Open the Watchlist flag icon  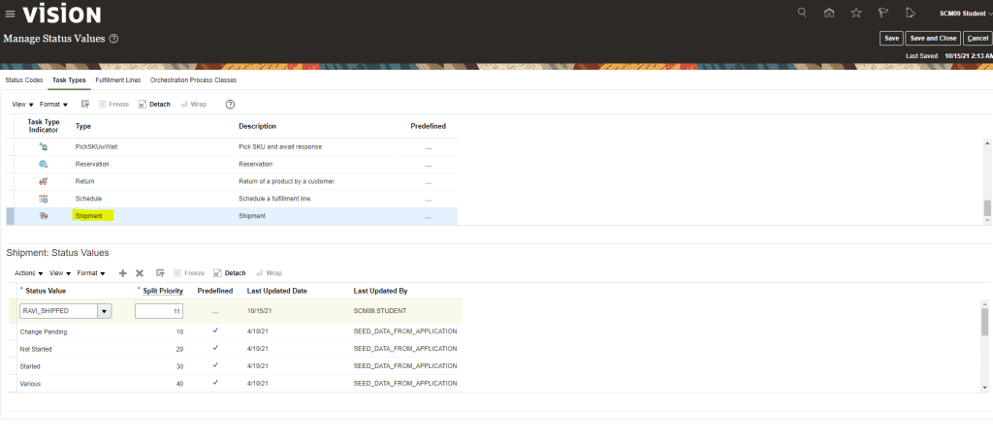882,13
